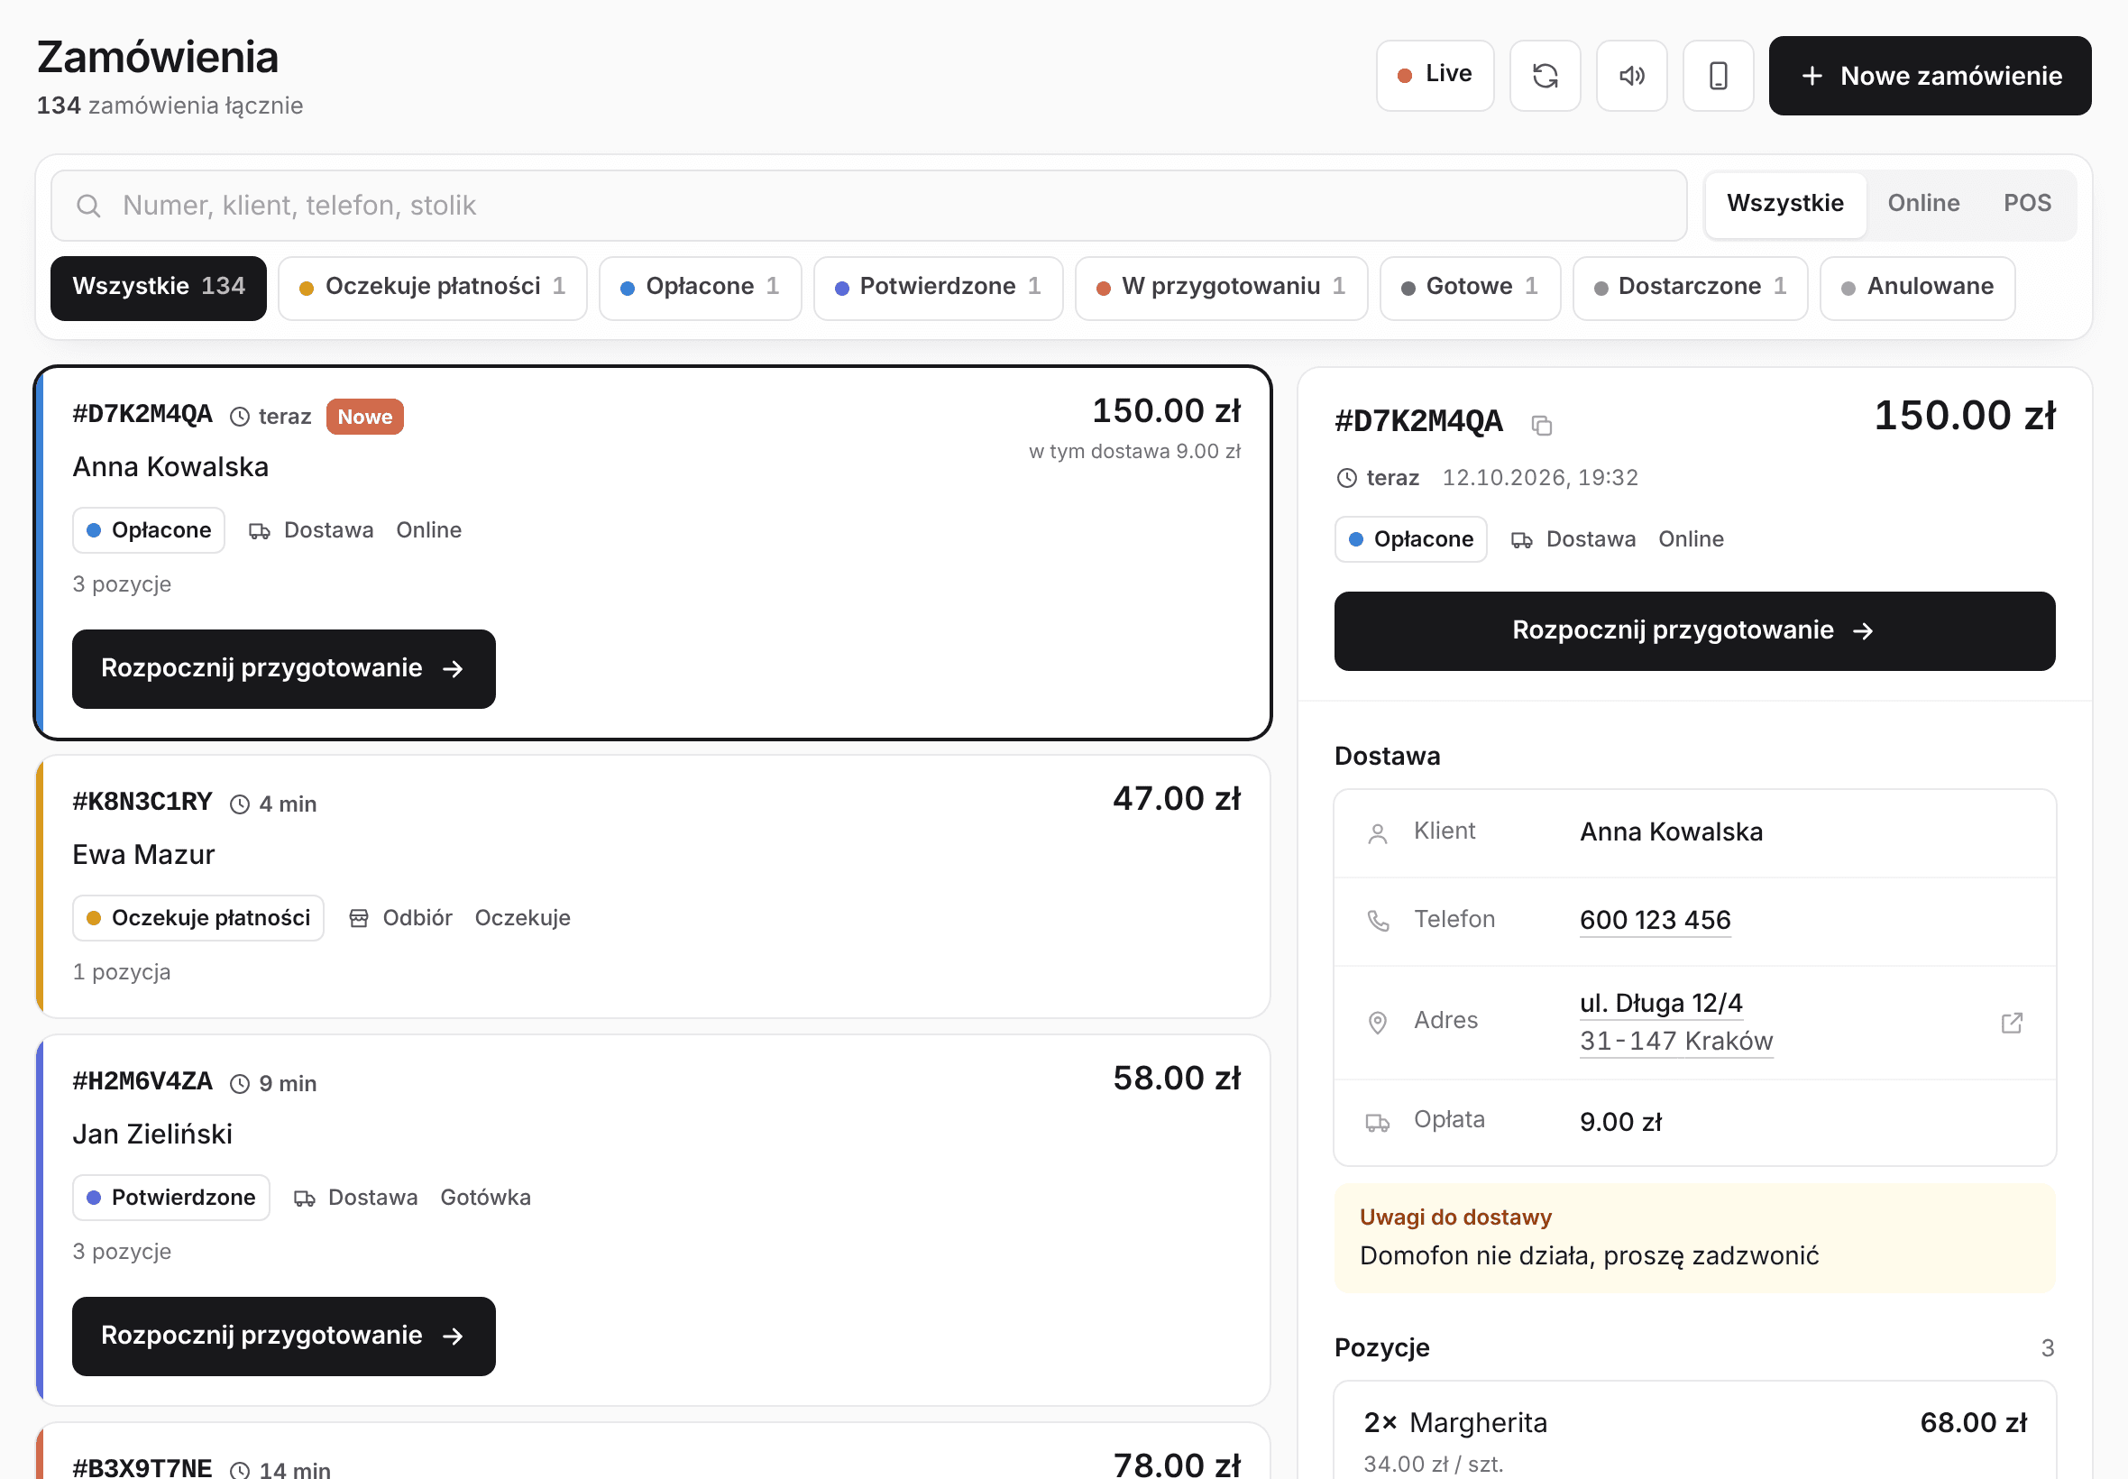Viewport: 2128px width, 1479px height.
Task: Click clock icon on order #K8N3C1RY
Action: click(x=240, y=804)
